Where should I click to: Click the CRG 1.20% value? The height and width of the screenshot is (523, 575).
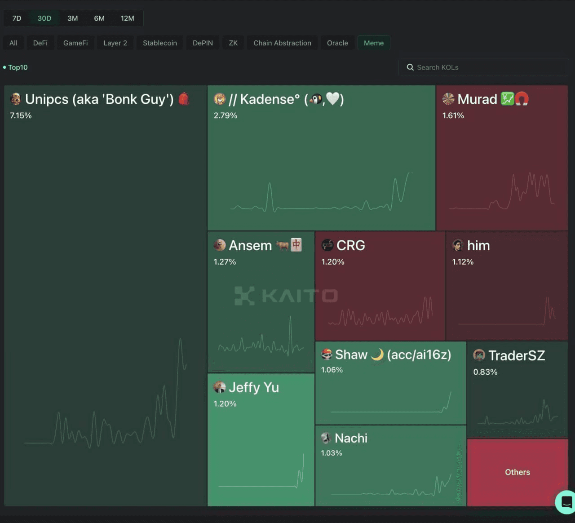pos(333,262)
